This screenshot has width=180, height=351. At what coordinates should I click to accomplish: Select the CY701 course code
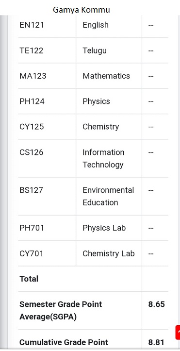pyautogui.click(x=32, y=253)
